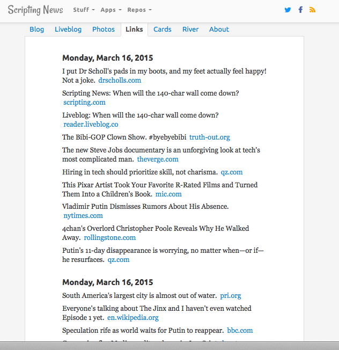Open the truth-out.org link
Viewport: 339px width, 350px height.
[x=210, y=137]
